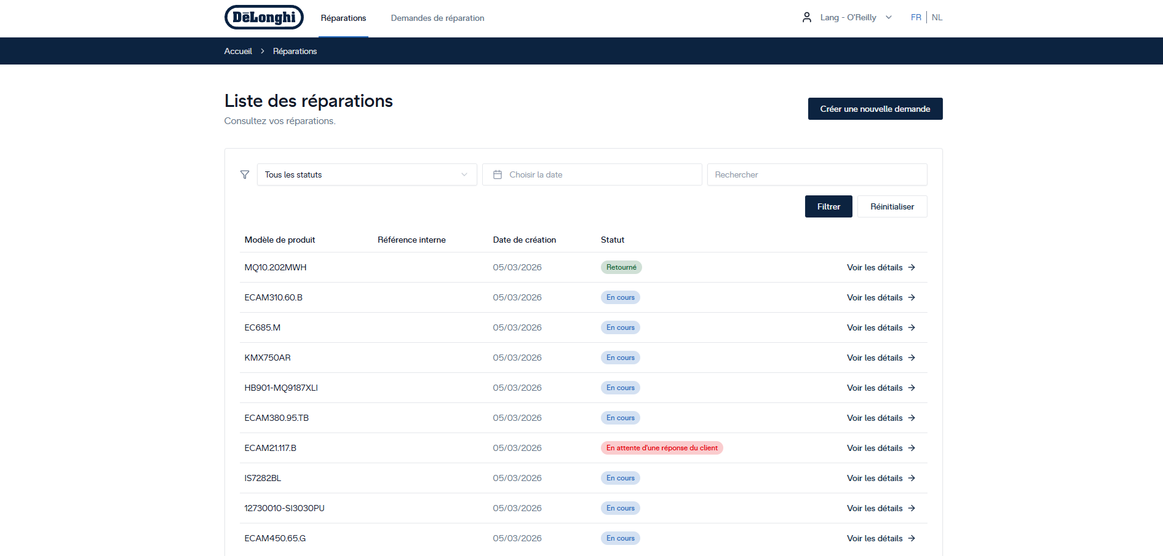Click arrow icon on MQ10.202MWH row

coord(912,267)
